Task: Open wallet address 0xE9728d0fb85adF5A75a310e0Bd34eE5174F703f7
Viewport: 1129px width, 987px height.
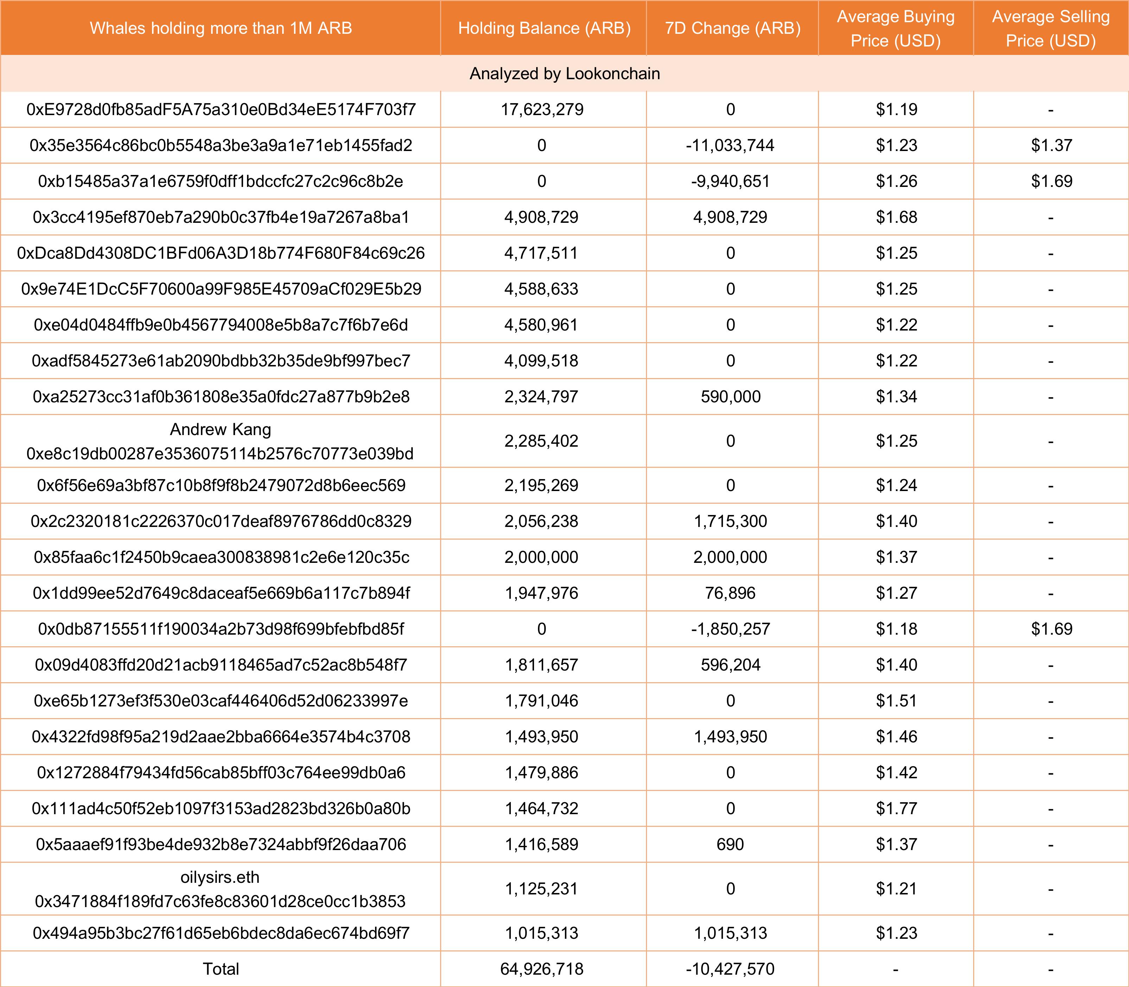Action: point(221,109)
